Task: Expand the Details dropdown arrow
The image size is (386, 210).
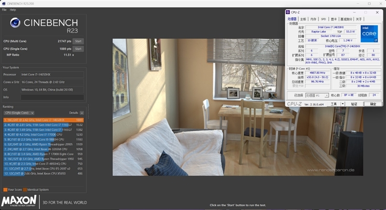Action: pyautogui.click(x=82, y=113)
